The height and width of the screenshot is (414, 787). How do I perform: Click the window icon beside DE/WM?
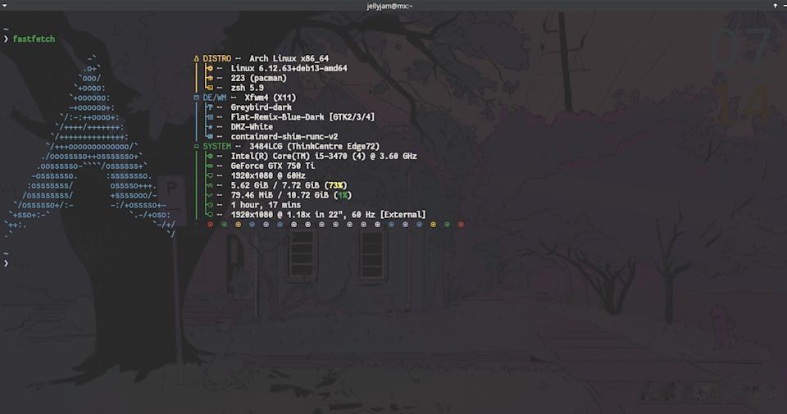click(196, 98)
